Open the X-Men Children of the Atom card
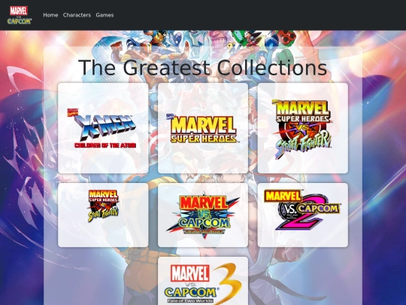The width and height of the screenshot is (406, 305). (103, 128)
